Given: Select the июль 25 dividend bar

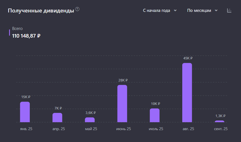Looking at the screenshot, I should [x=155, y=115].
